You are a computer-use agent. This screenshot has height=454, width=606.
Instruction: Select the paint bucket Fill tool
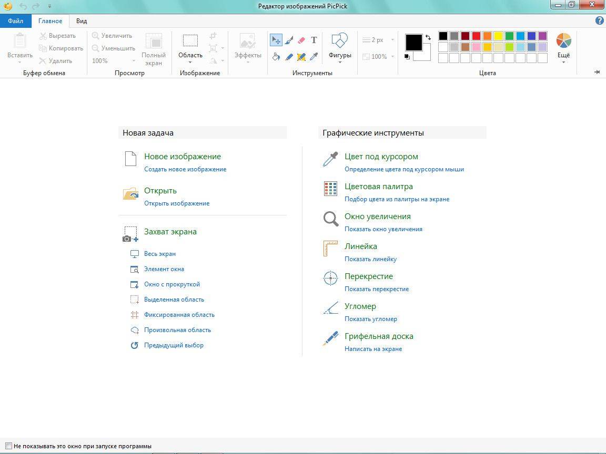pos(276,57)
